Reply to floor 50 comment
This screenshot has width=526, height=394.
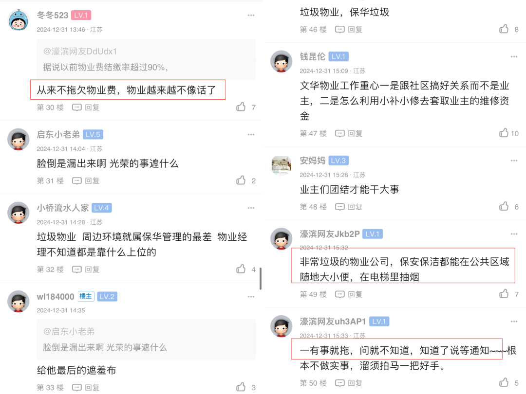tap(349, 383)
